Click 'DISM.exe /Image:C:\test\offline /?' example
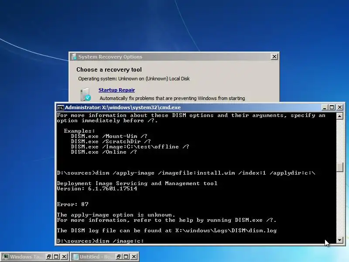 click(130, 147)
